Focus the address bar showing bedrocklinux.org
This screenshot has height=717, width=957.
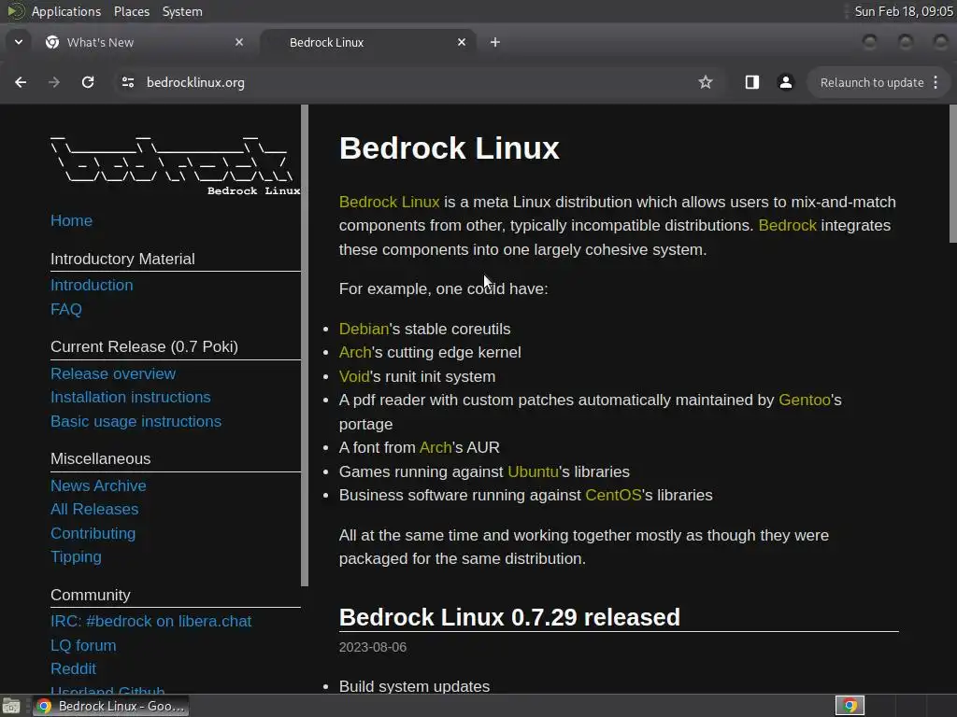pyautogui.click(x=403, y=82)
